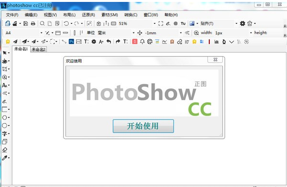Open the 文件(F) menu

coord(12,15)
